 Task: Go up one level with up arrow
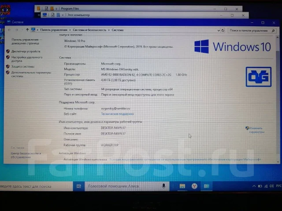click(27, 30)
